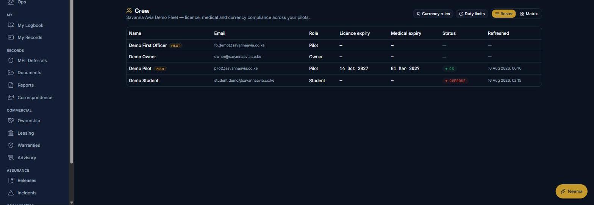Click the Leasing bank icon
This screenshot has width=594, height=205.
[x=11, y=133]
